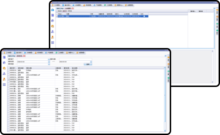Open 系统 side tab in front window right strip
The image size is (220, 135).
point(168,59)
